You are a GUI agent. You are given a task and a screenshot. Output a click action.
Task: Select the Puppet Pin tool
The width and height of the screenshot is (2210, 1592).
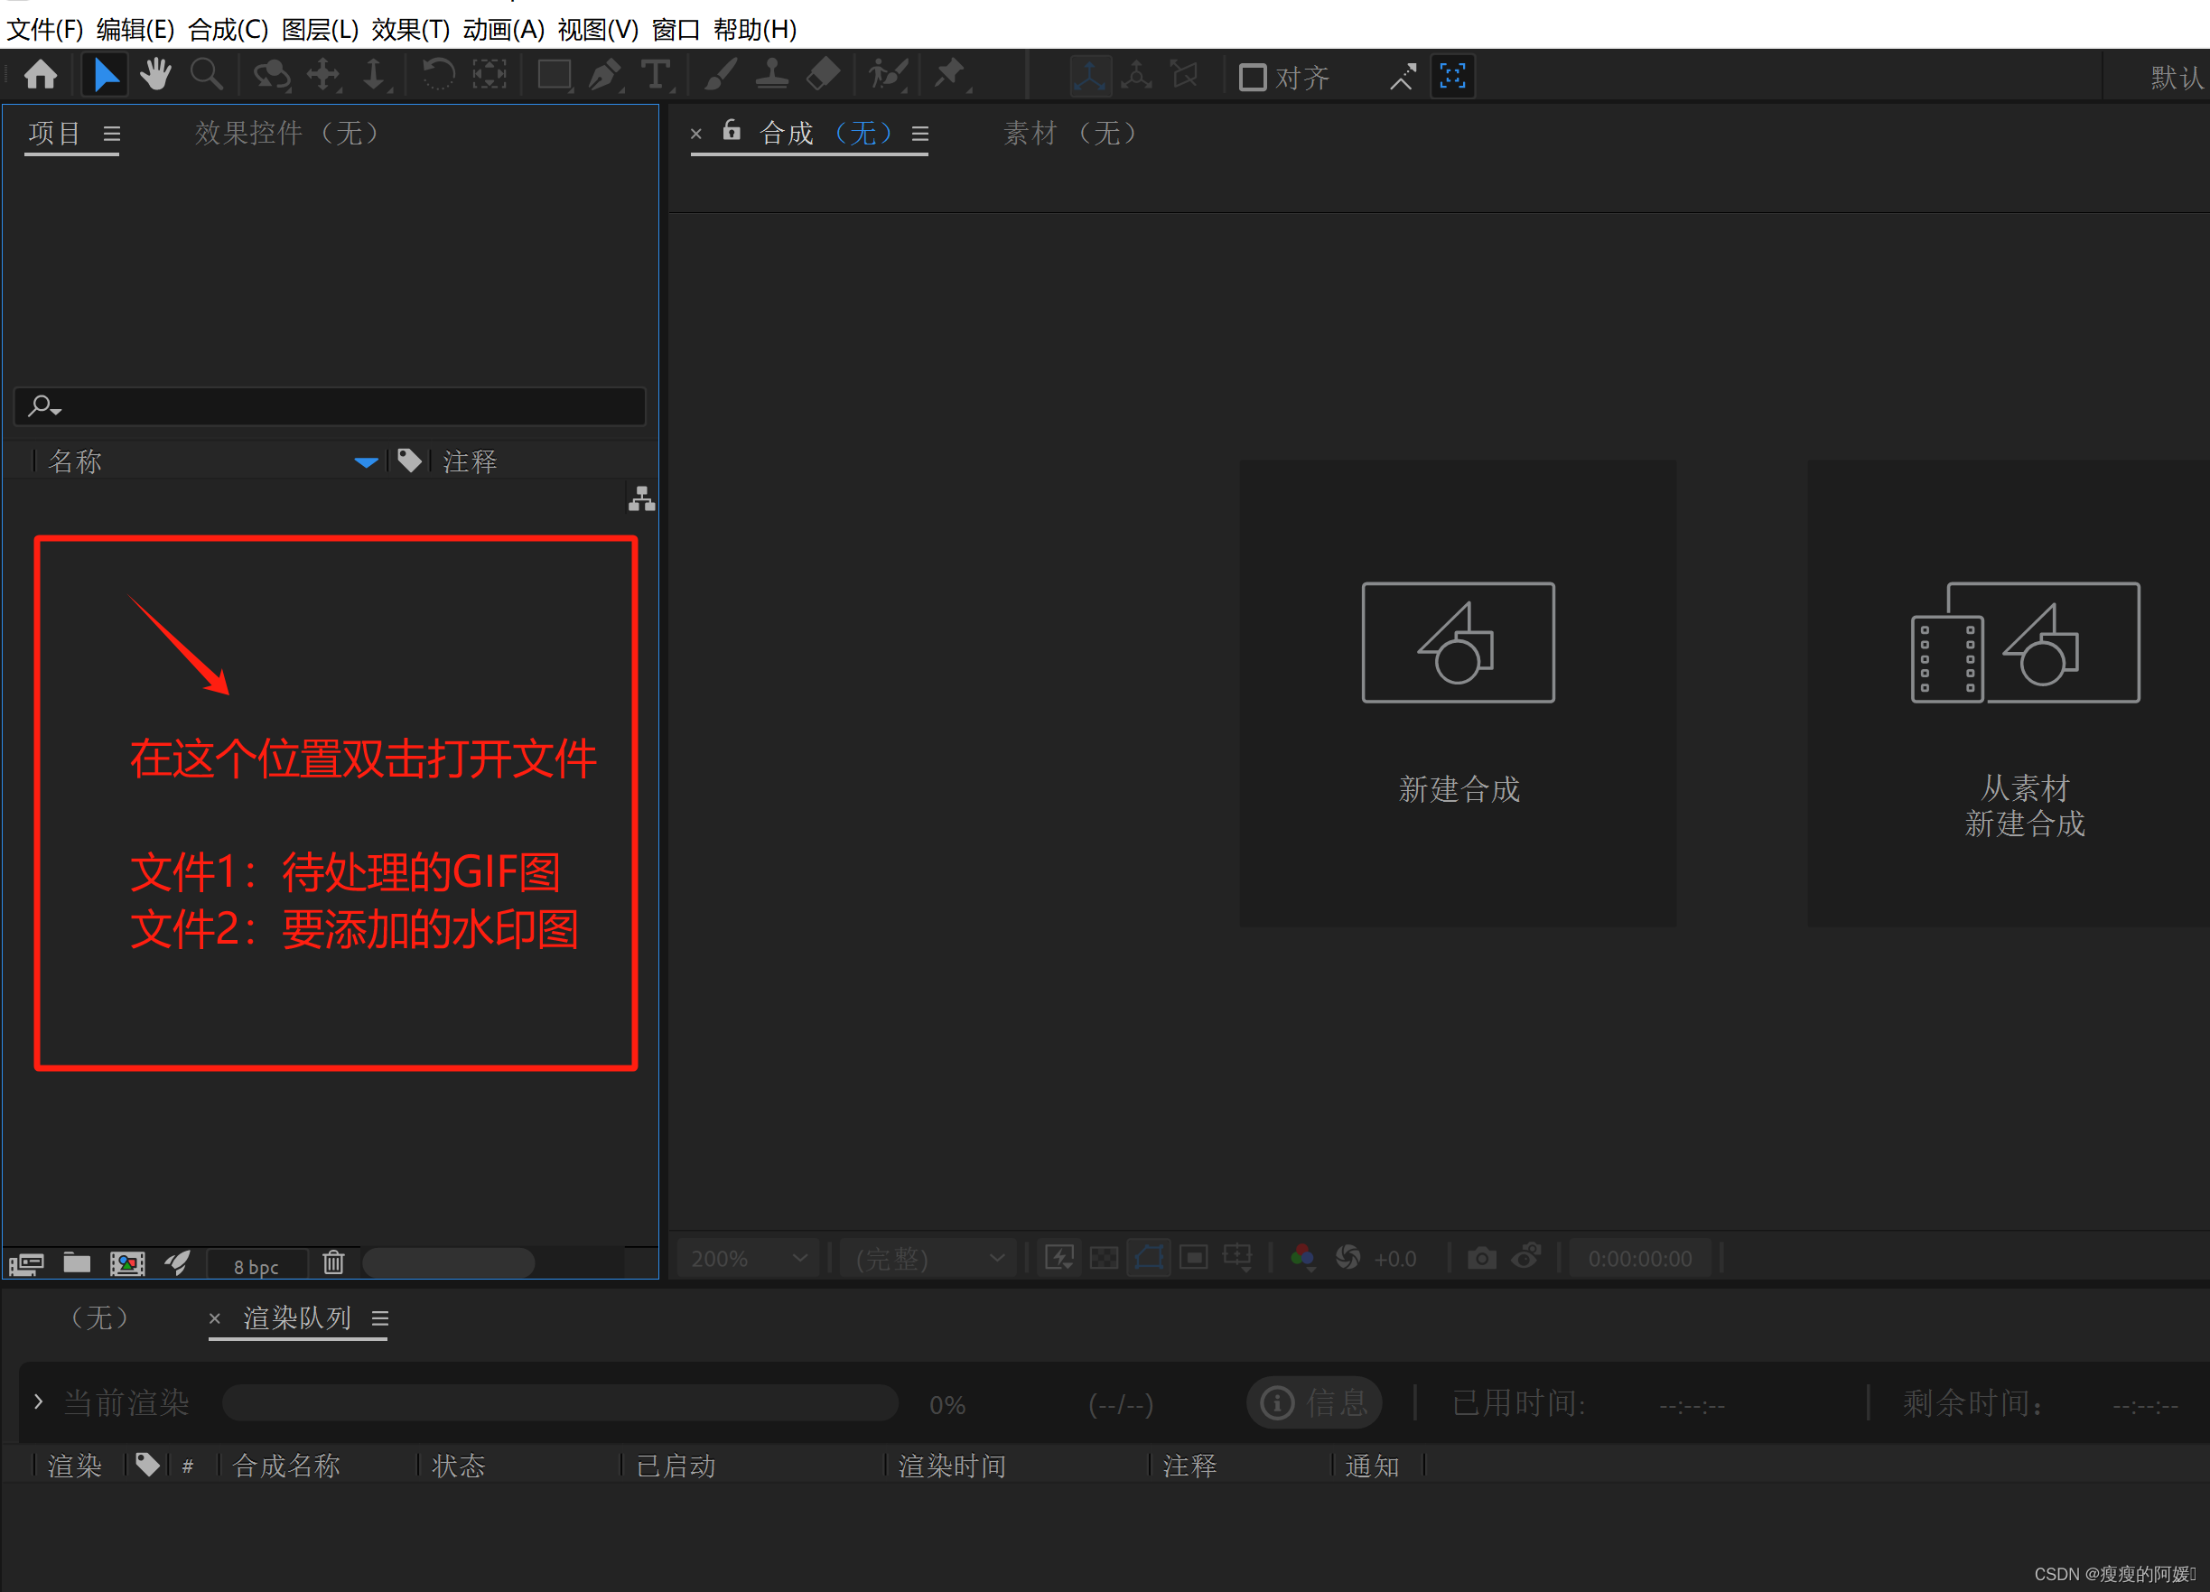coord(949,75)
